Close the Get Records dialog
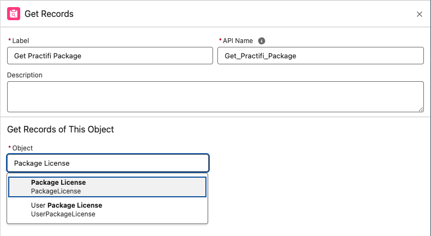431x236 pixels. pyautogui.click(x=419, y=14)
